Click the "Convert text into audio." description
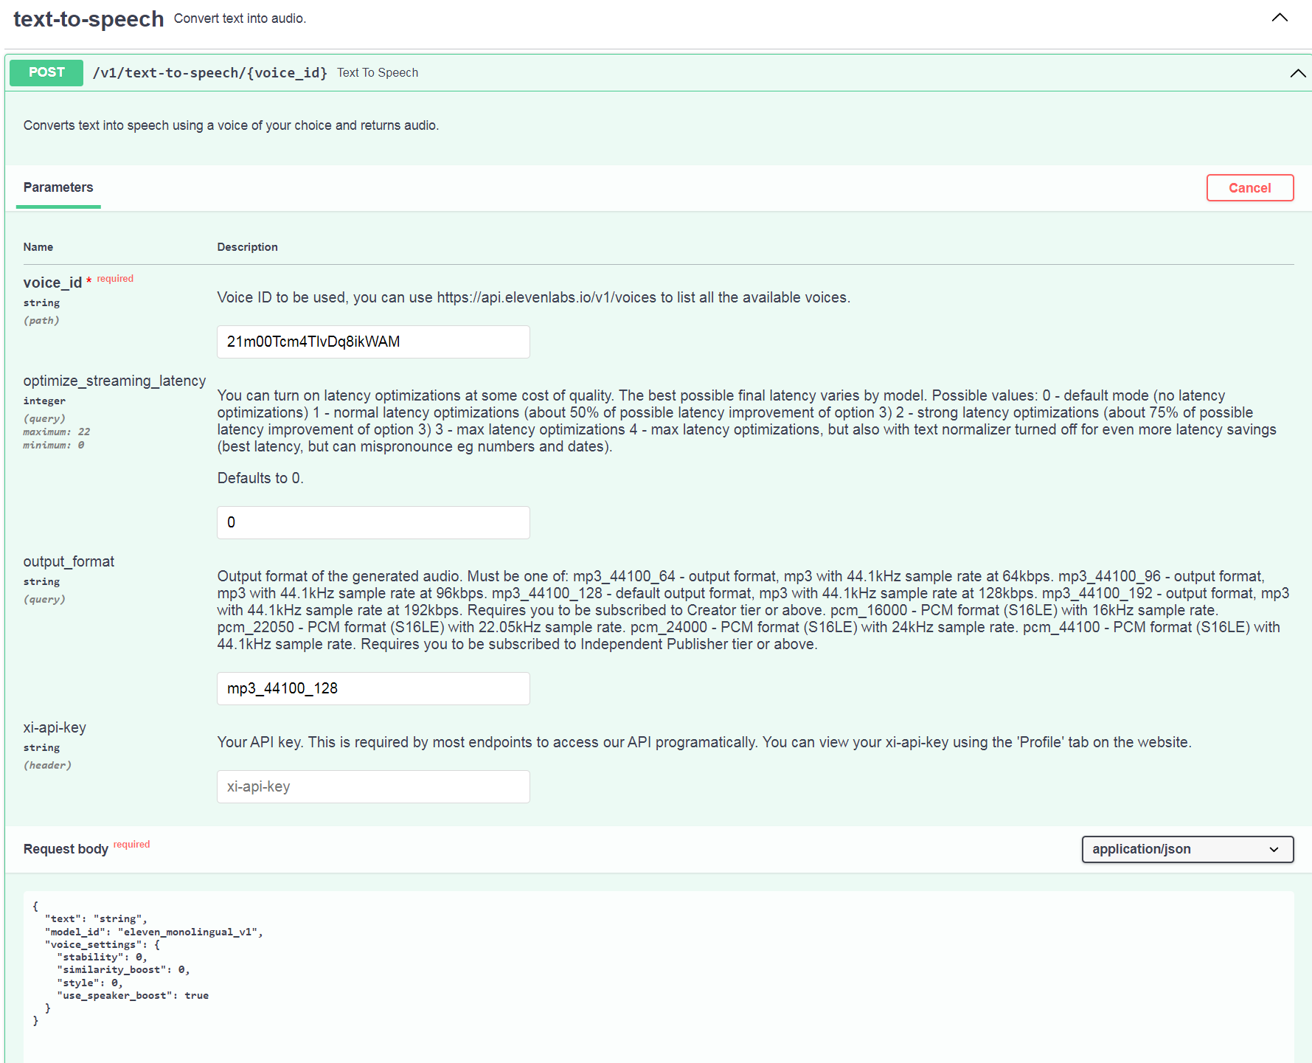The width and height of the screenshot is (1312, 1063). tap(240, 18)
